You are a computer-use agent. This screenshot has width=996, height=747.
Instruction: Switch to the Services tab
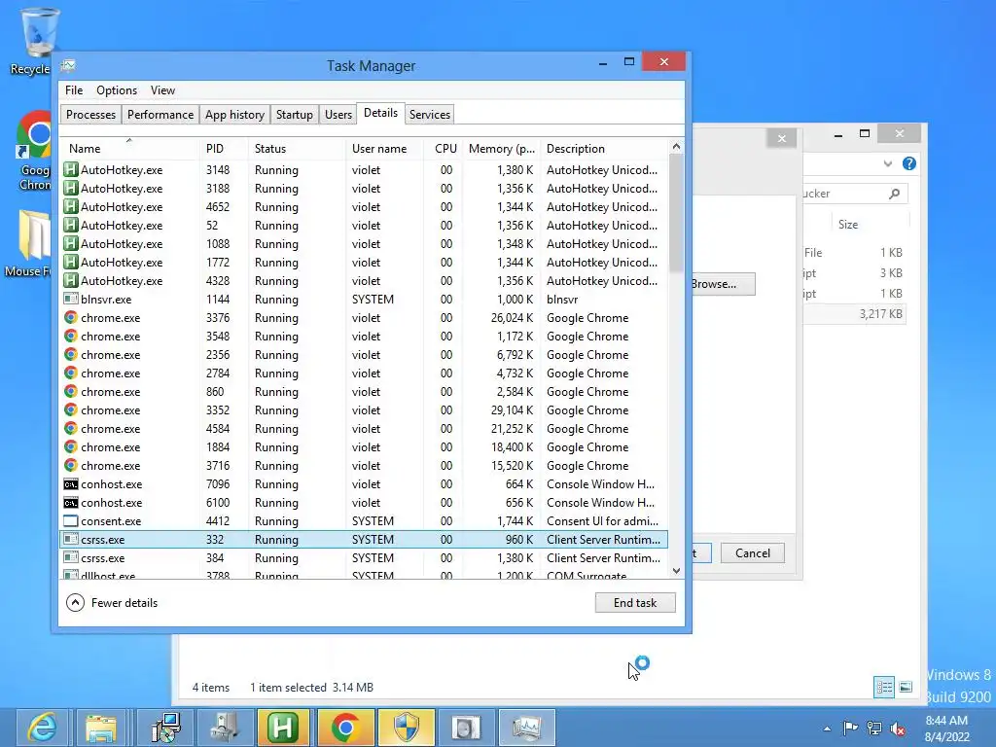pyautogui.click(x=429, y=115)
